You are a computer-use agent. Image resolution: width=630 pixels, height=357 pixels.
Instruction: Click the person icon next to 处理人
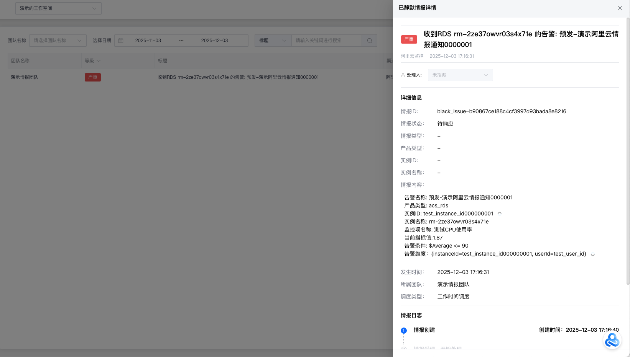point(403,75)
